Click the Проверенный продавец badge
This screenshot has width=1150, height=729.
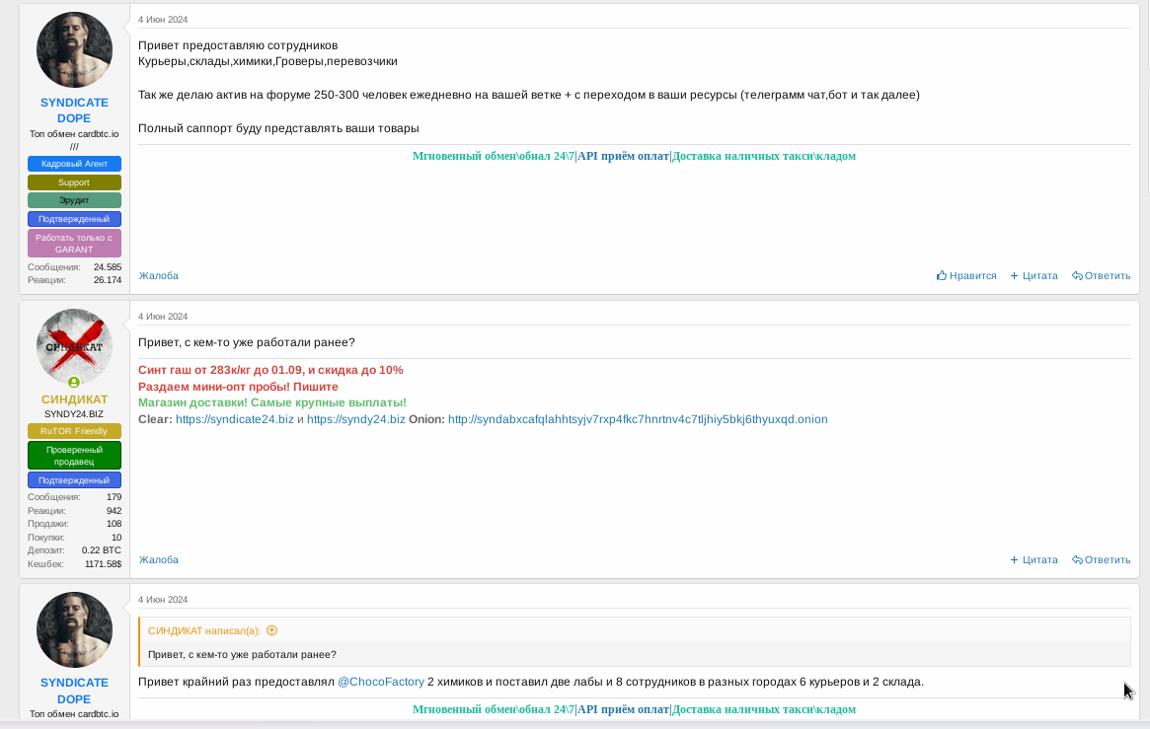coord(74,456)
